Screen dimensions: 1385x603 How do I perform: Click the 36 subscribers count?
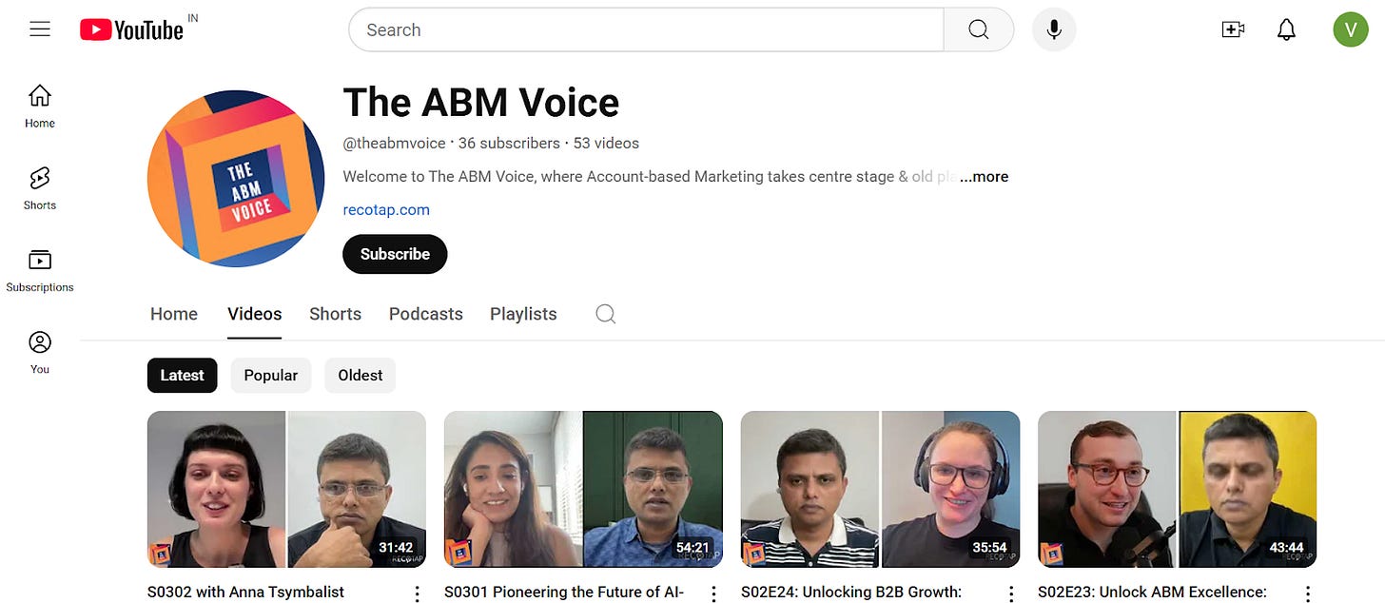pyautogui.click(x=509, y=144)
